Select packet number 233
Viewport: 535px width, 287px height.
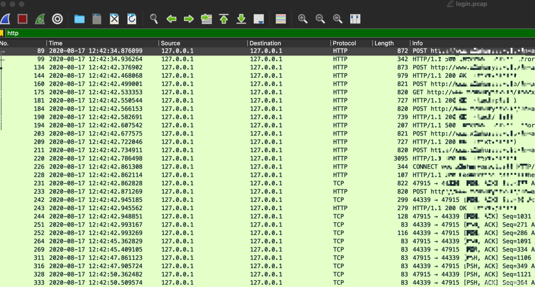pos(267,191)
